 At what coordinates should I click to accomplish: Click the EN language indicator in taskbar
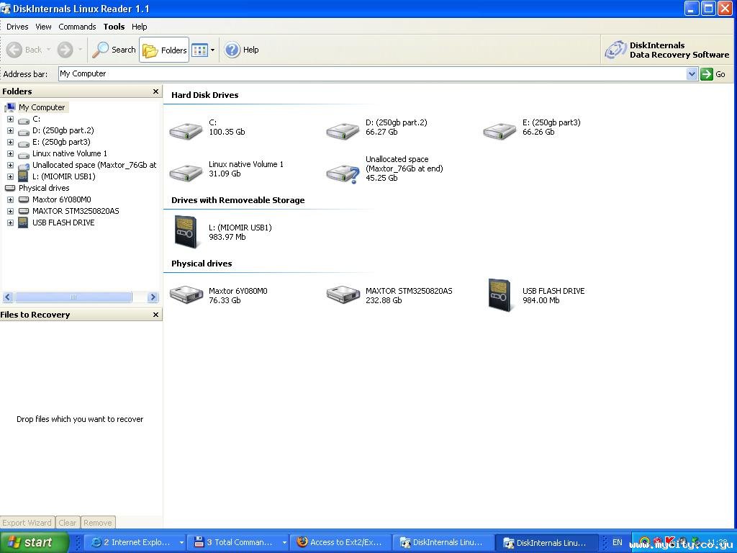pos(617,542)
